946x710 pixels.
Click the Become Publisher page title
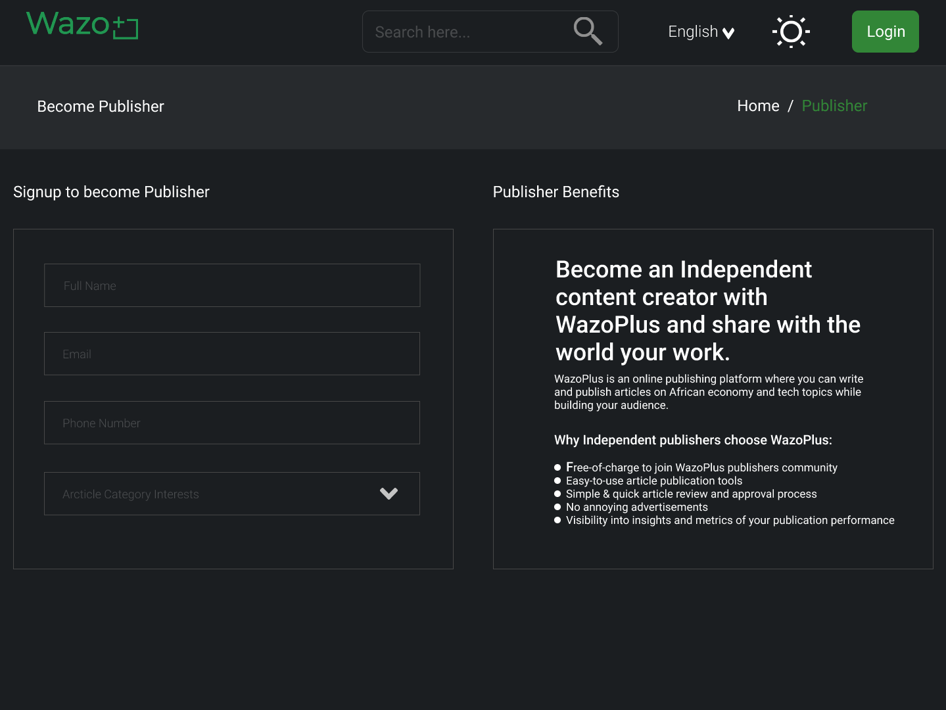[x=101, y=106]
